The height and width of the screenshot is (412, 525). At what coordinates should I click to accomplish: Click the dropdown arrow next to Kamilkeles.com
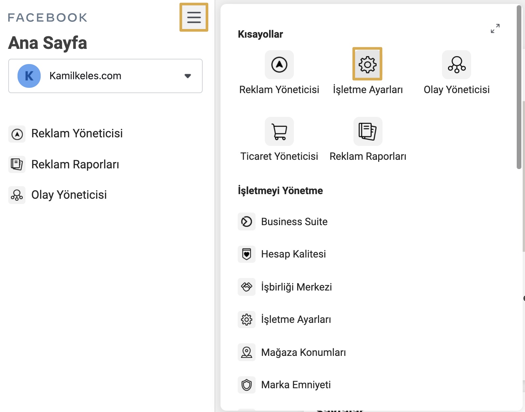(x=188, y=76)
